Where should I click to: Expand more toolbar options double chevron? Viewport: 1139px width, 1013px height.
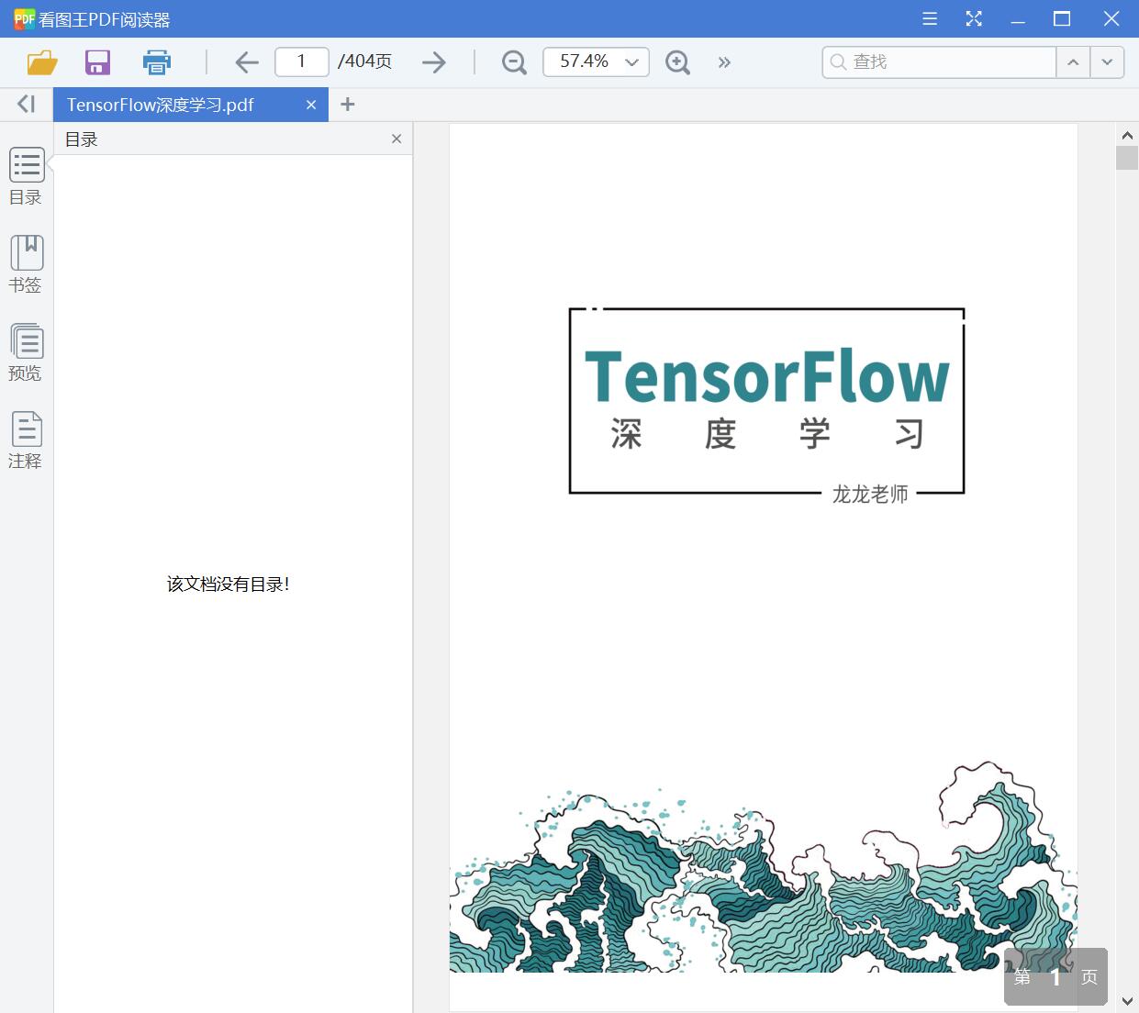click(724, 62)
